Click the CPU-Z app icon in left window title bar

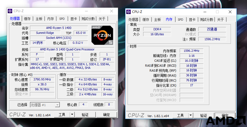10,11
